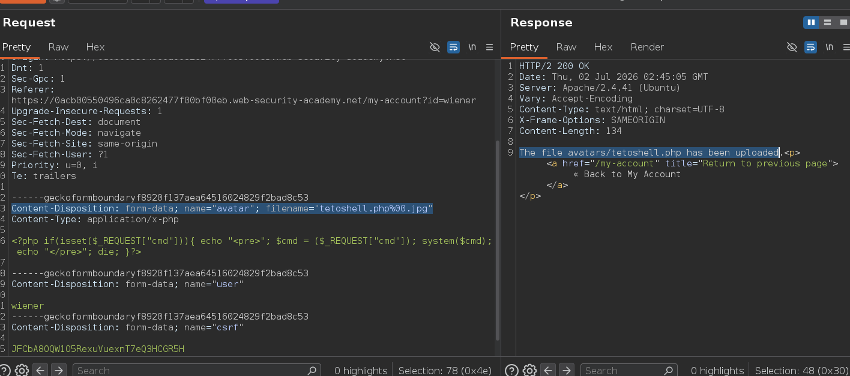The height and width of the screenshot is (376, 850).
Task: Click the response Date header line
Action: point(613,77)
